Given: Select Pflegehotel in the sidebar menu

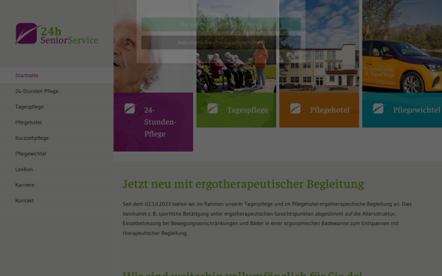Looking at the screenshot, I should (57, 122).
